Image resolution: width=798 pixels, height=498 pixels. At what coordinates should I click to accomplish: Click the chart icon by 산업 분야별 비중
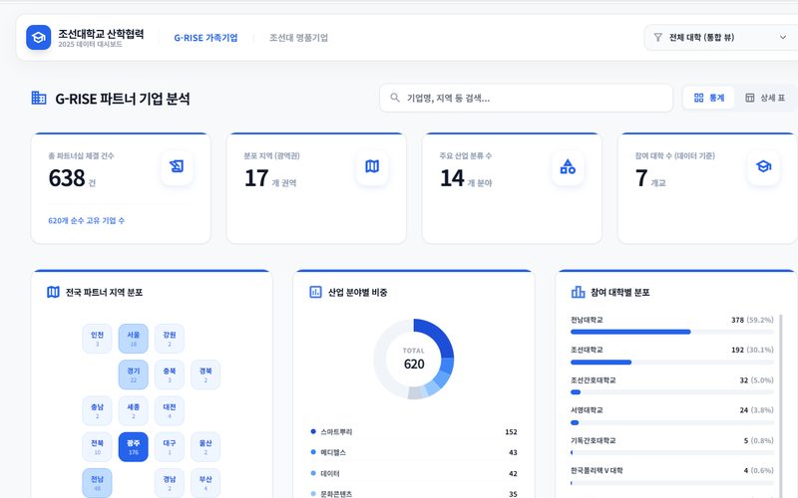315,292
